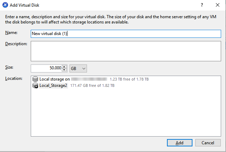This screenshot has height=152, width=226.
Task: Decrease disk size with down spinner arrow
Action: (64, 70)
